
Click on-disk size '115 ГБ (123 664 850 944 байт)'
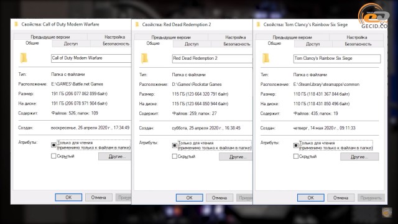click(200, 104)
